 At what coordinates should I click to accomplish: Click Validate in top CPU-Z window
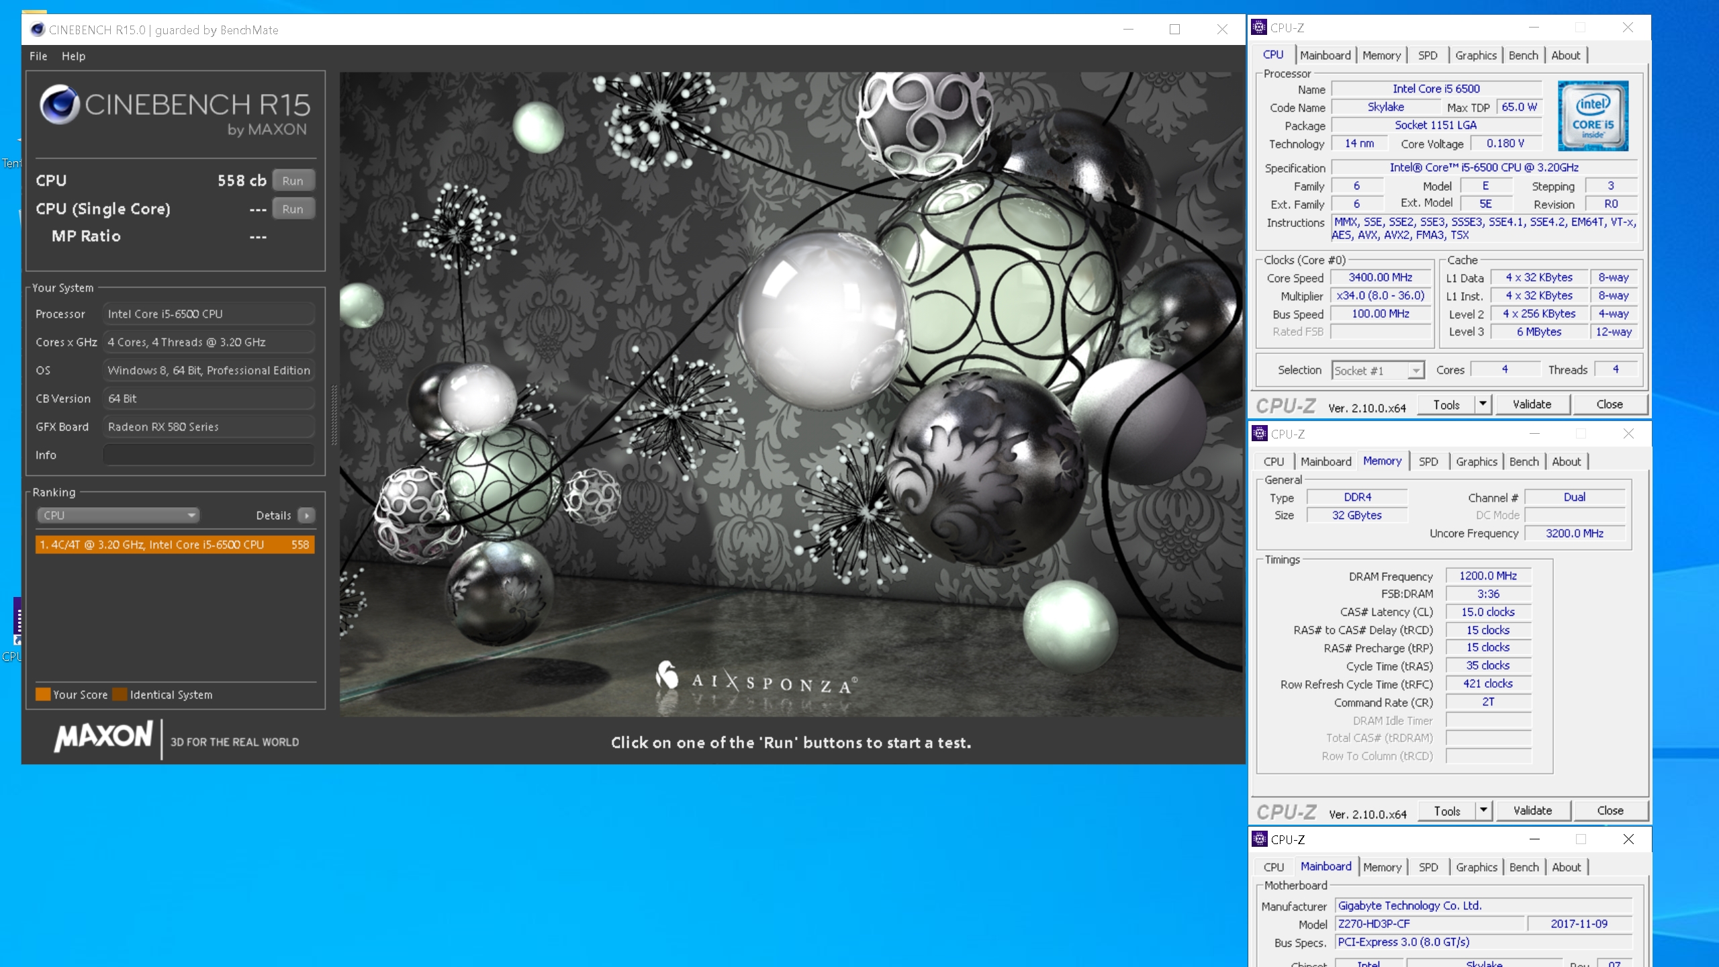[x=1532, y=405]
